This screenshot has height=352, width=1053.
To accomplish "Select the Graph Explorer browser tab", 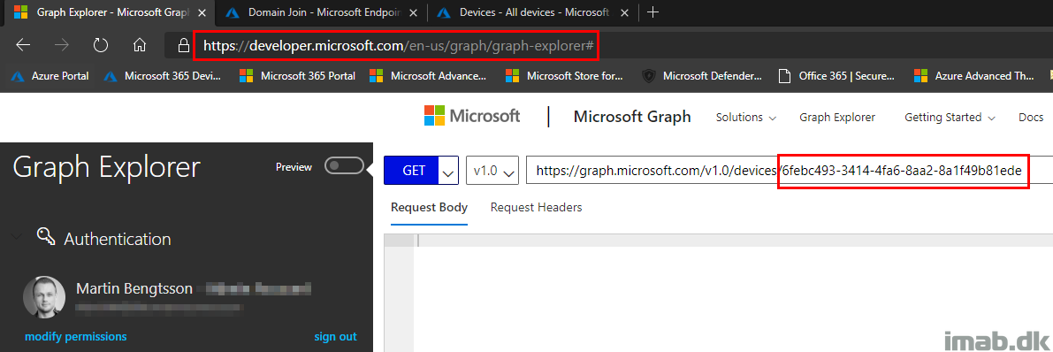I will point(111,12).
